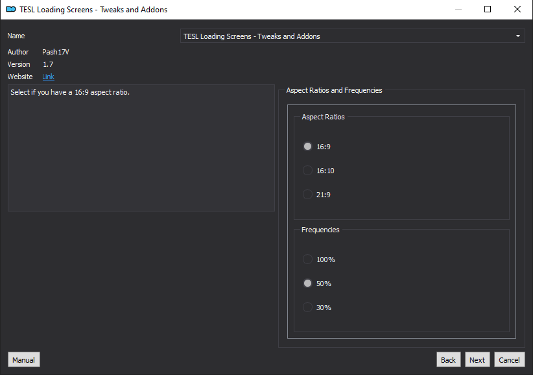This screenshot has width=533, height=375.
Task: Pick the 21:9 aspect ratio
Action: 308,195
